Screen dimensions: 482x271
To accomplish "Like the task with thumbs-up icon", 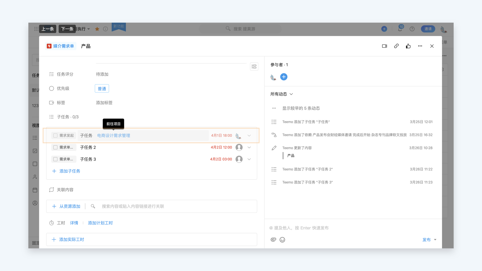I will [408, 46].
